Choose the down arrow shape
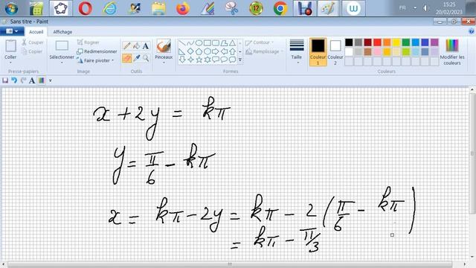 [181, 60]
